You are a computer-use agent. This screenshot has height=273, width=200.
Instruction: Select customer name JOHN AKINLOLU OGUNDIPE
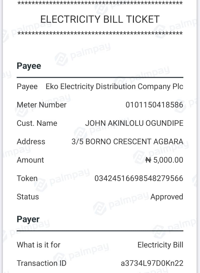pyautogui.click(x=134, y=123)
